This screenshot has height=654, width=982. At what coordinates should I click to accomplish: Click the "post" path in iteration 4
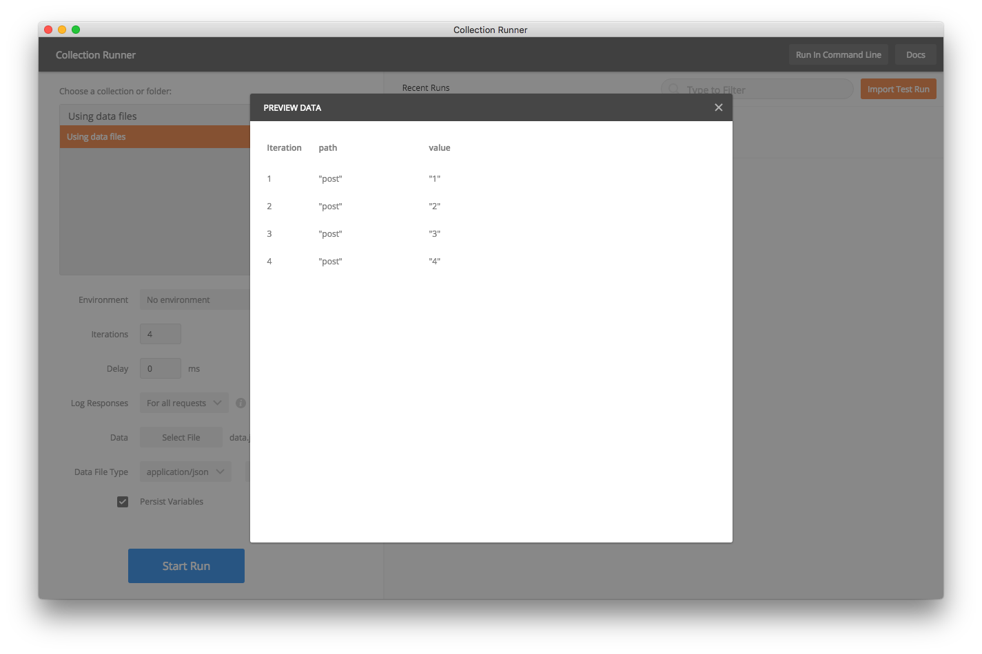click(330, 262)
